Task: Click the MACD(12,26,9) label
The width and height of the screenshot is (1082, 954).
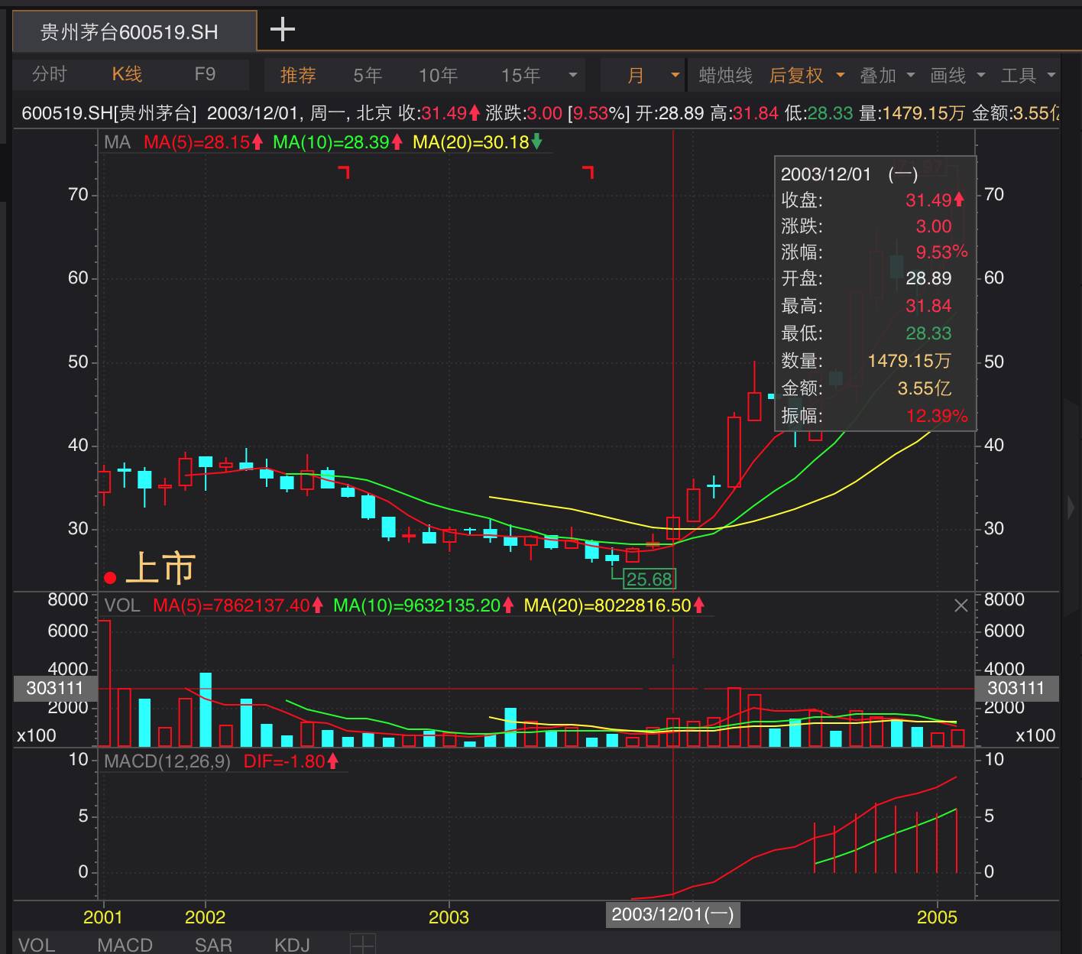Action: [x=167, y=761]
